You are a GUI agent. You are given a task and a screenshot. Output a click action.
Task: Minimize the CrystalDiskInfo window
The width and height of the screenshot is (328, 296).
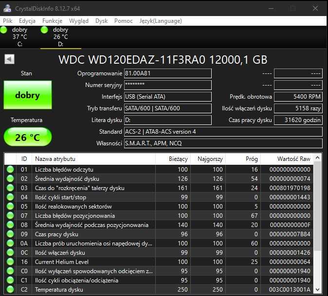271,8
